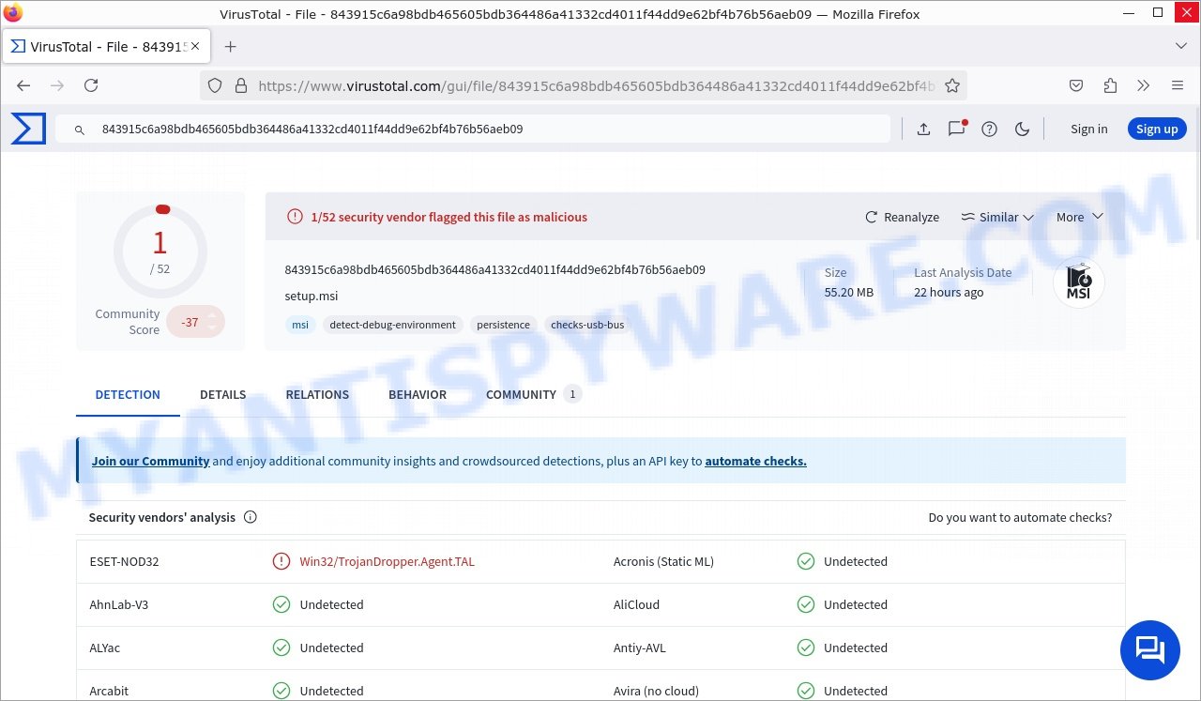The height and width of the screenshot is (701, 1201).
Task: Click the checks-usb-bus tag
Action: point(587,325)
